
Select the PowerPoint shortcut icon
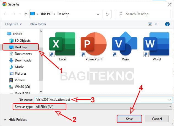[94, 44]
